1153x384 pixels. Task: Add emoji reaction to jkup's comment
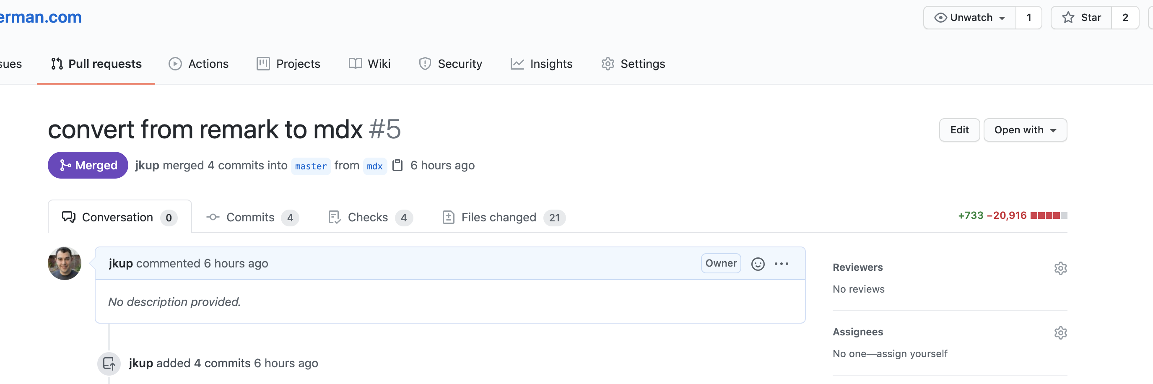point(757,264)
